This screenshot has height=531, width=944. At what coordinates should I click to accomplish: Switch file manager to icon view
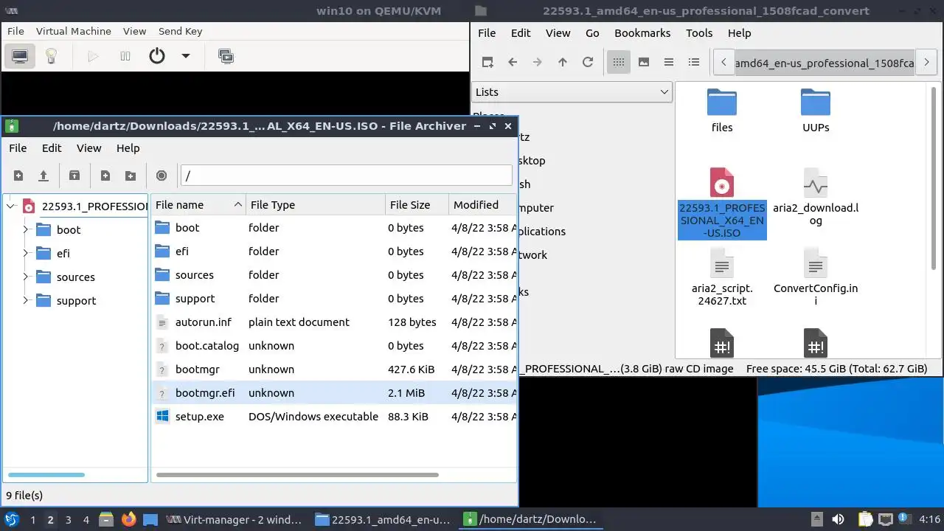pyautogui.click(x=619, y=62)
